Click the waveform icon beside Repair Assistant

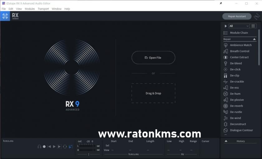pos(257,16)
